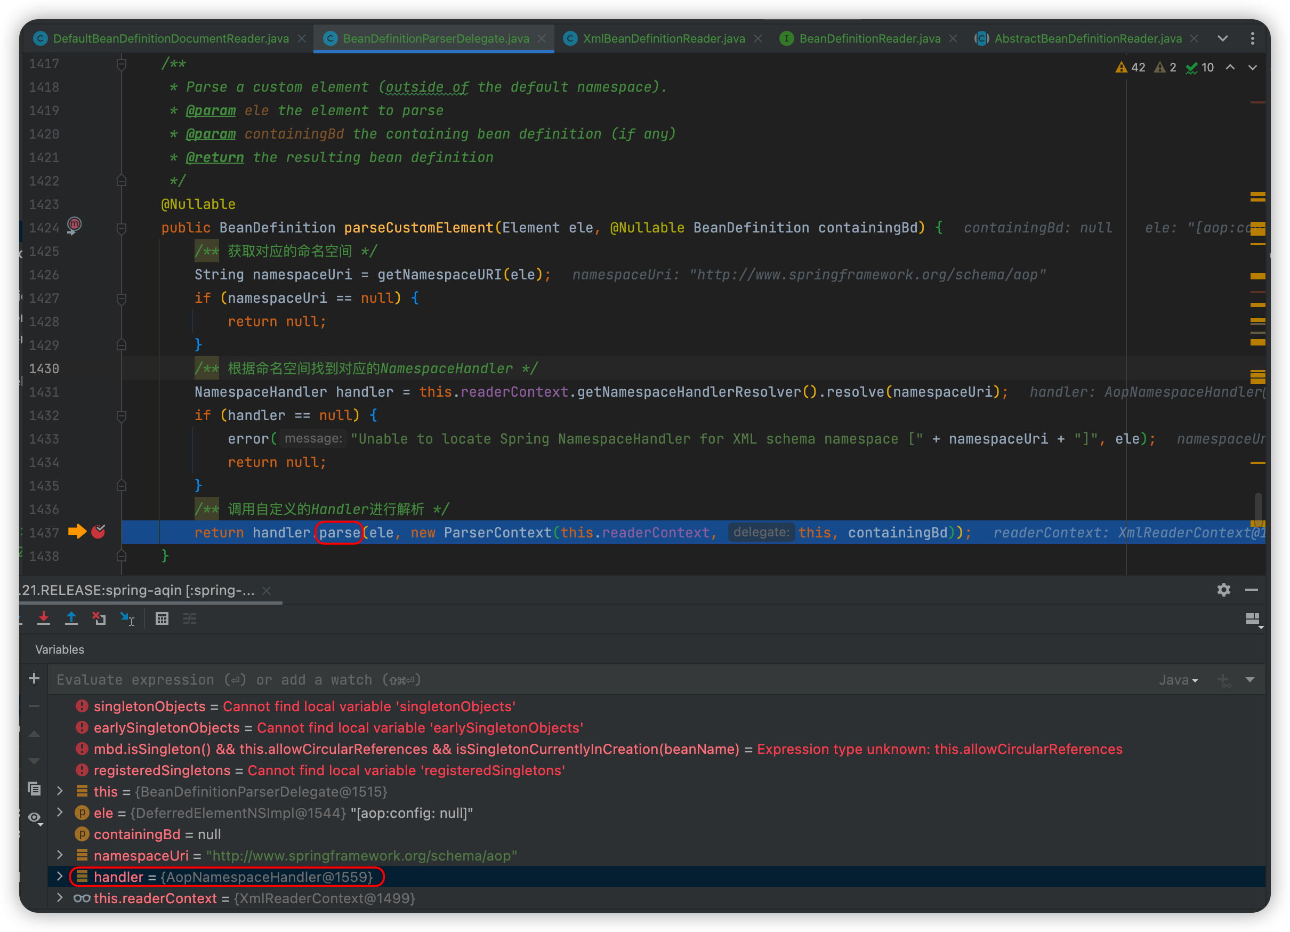Expand the handler variable node

pos(60,877)
